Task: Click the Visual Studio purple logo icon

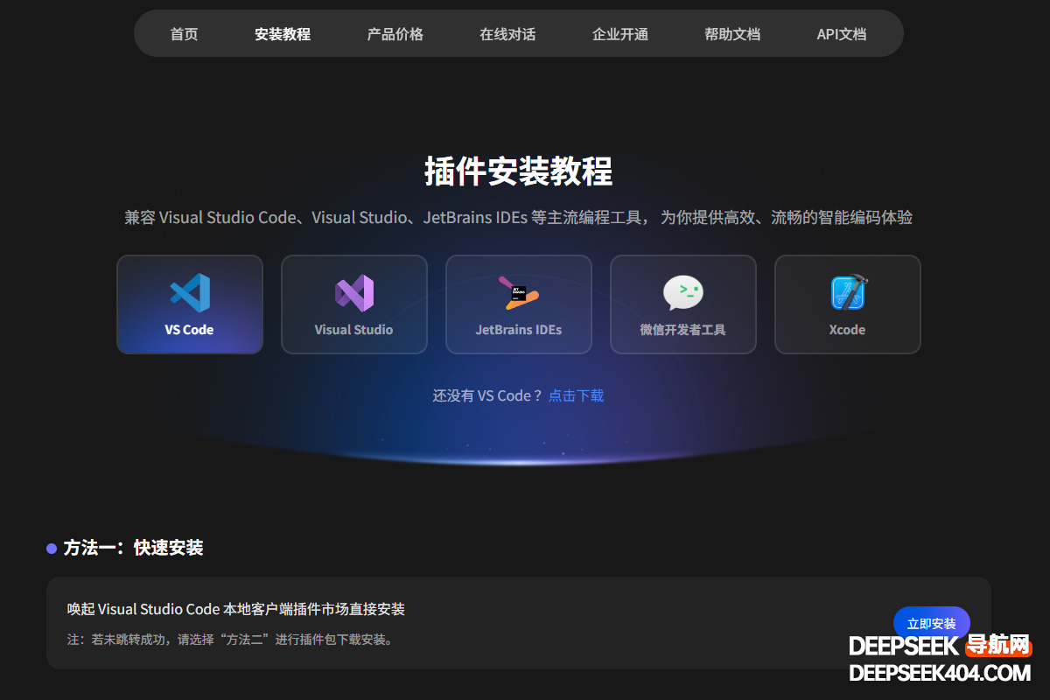Action: pos(354,293)
